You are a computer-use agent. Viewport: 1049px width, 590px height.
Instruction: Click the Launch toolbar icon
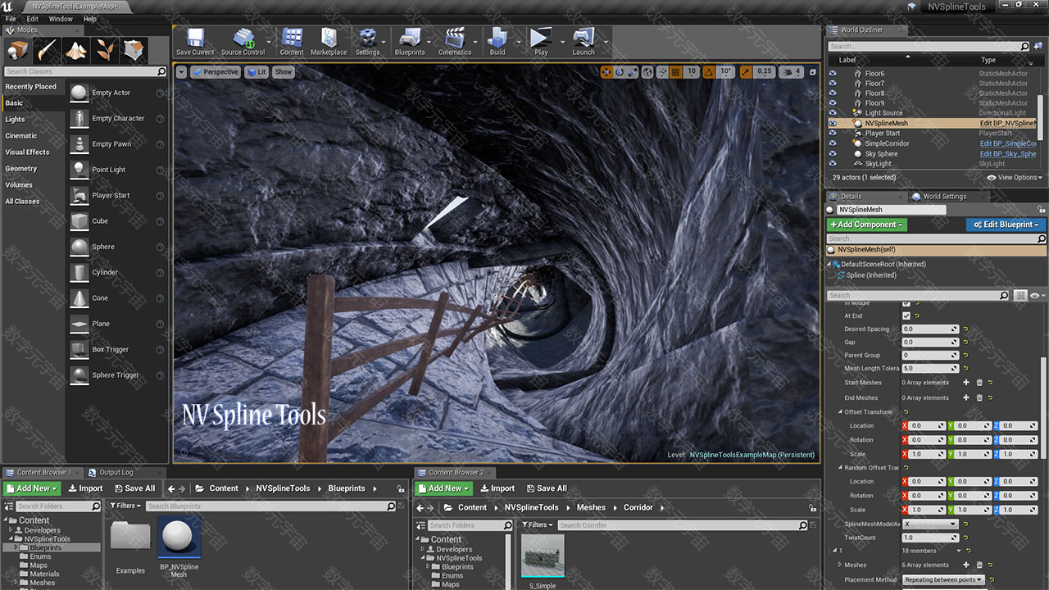pos(584,41)
